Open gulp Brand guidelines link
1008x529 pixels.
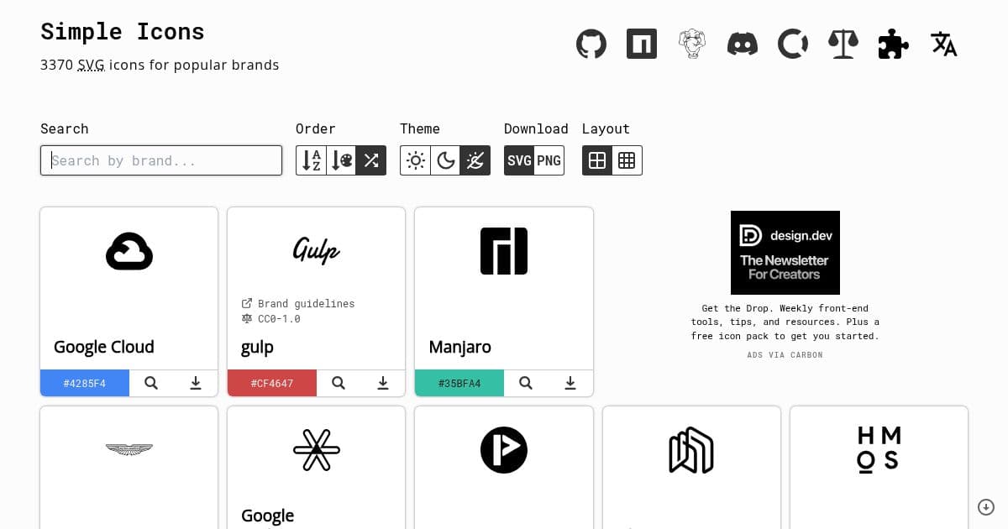pos(298,303)
